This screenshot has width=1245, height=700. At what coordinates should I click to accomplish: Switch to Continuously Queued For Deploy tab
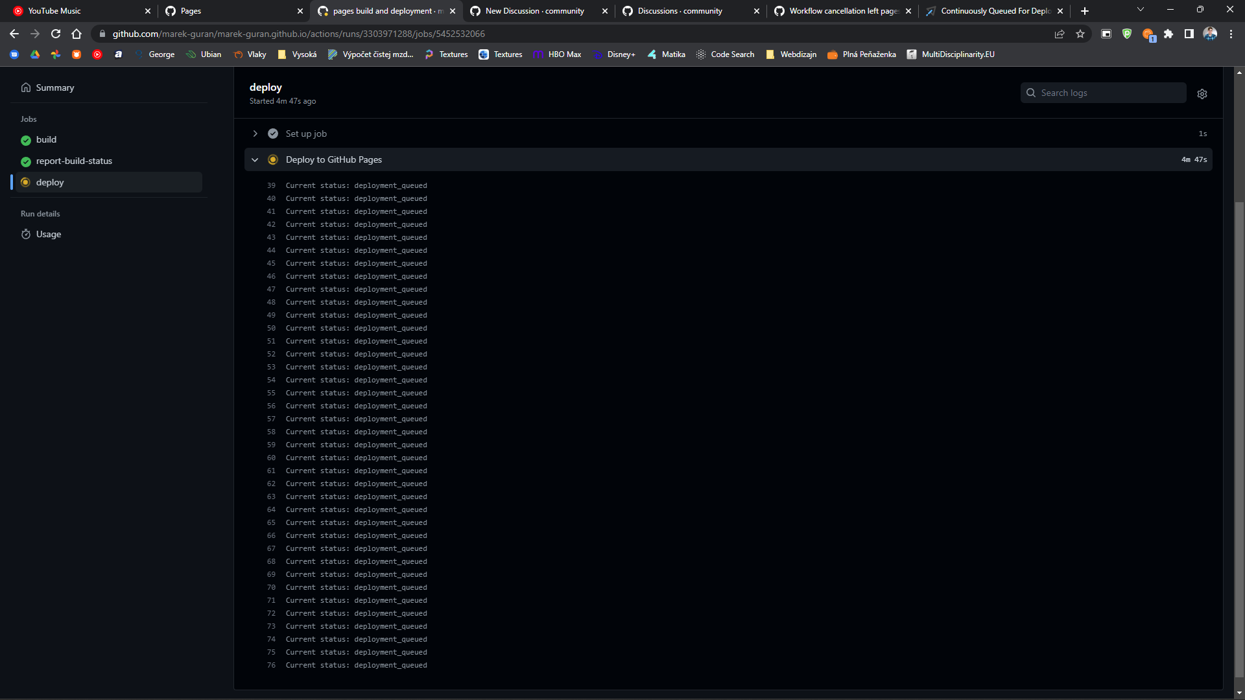[x=994, y=11]
